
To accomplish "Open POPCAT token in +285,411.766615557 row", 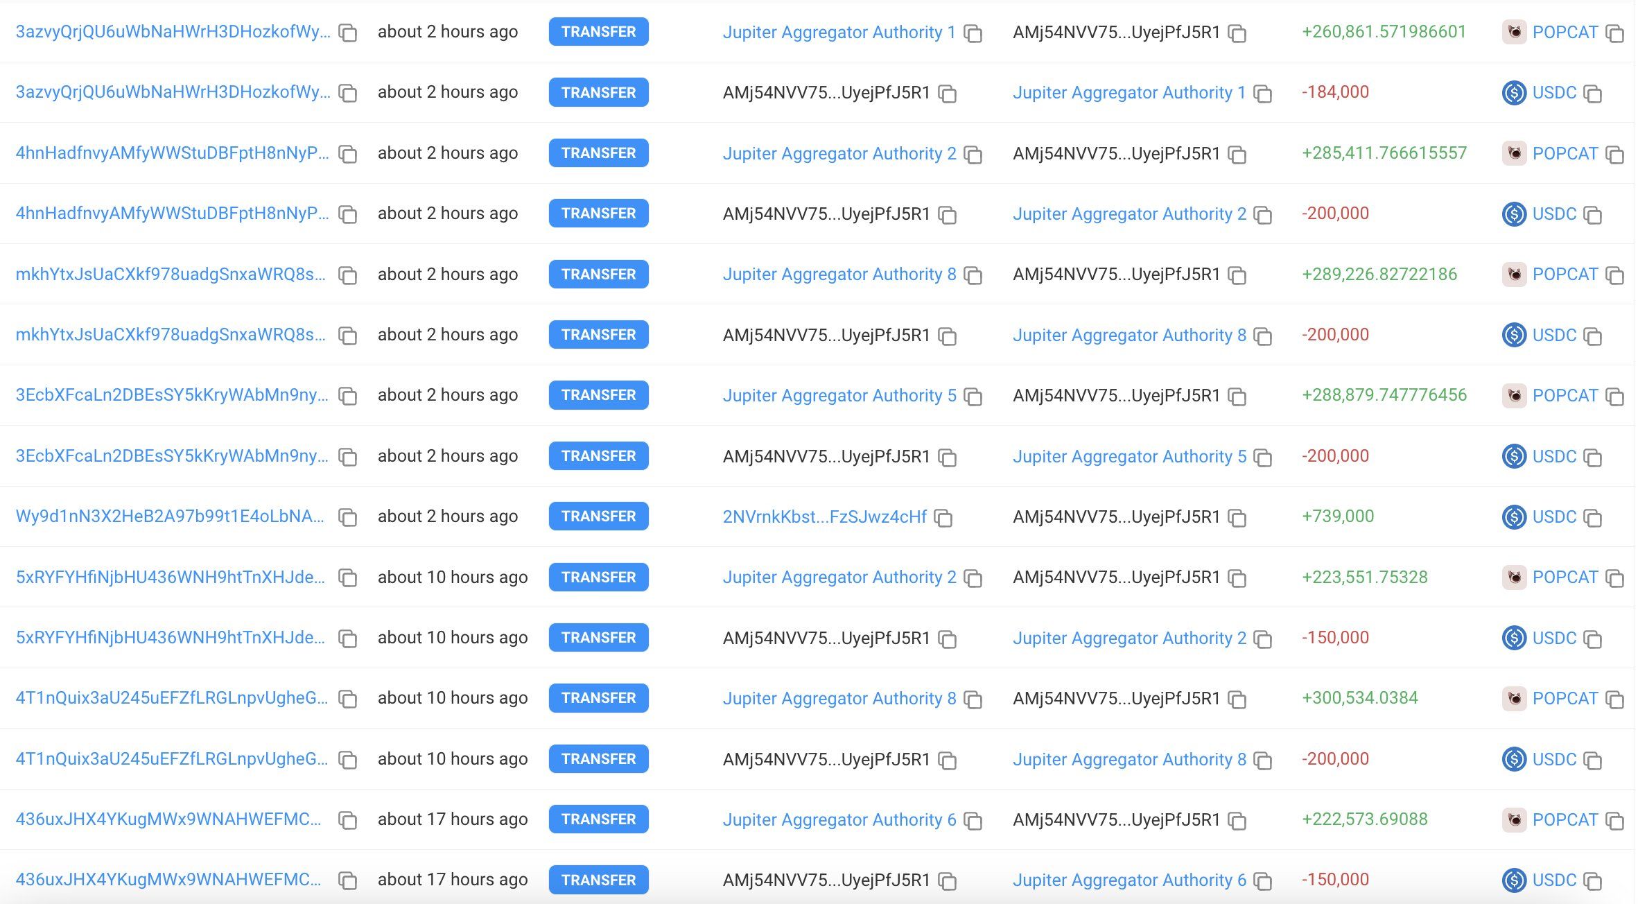I will (1565, 153).
